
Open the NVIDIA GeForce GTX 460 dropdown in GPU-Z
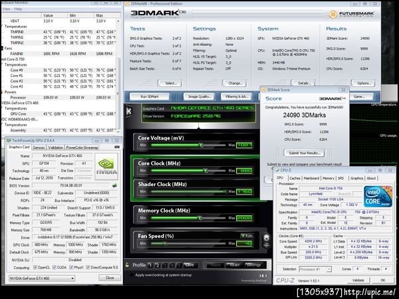point(42,278)
